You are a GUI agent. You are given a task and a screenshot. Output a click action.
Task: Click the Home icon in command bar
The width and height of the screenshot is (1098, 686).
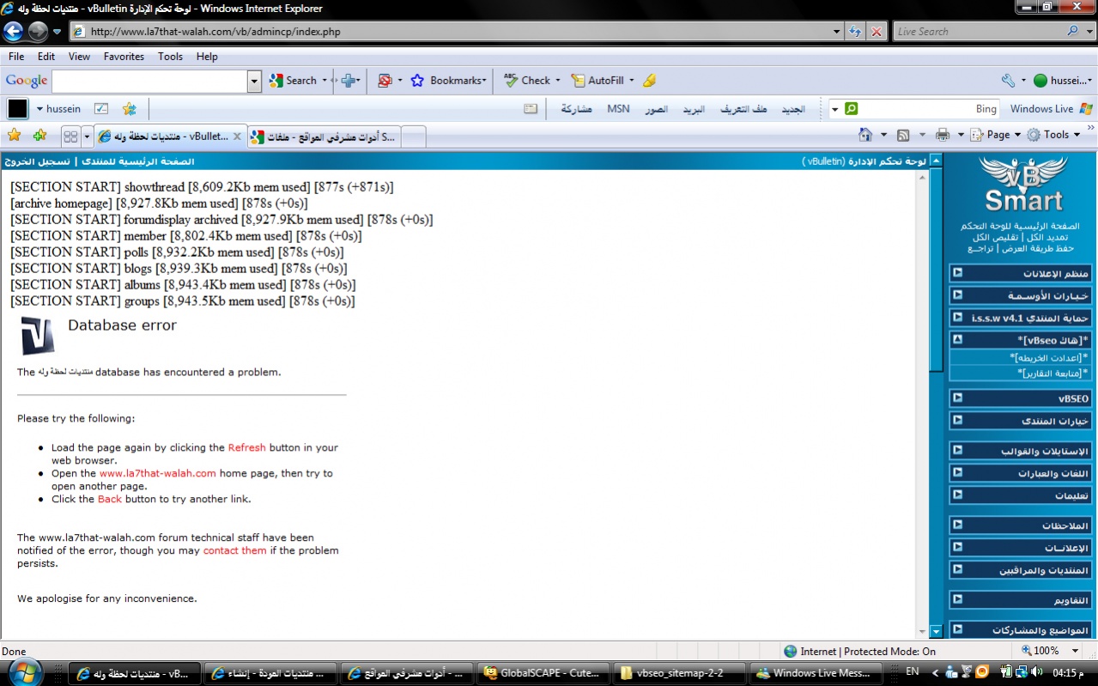pyautogui.click(x=864, y=135)
